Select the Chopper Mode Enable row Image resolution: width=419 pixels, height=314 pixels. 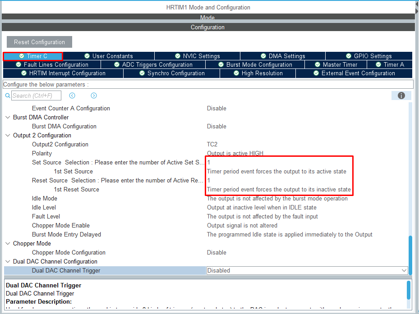click(206, 226)
